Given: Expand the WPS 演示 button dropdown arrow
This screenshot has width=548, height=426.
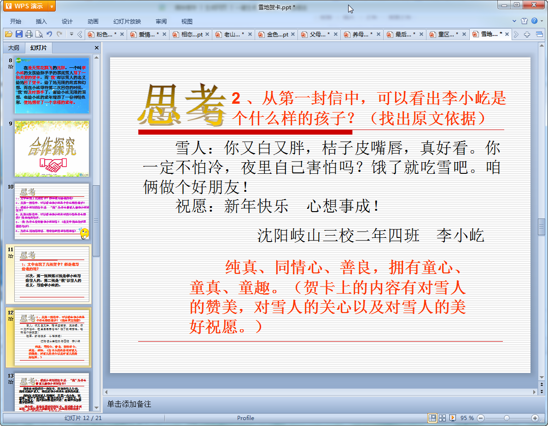Looking at the screenshot, I should pos(52,6).
